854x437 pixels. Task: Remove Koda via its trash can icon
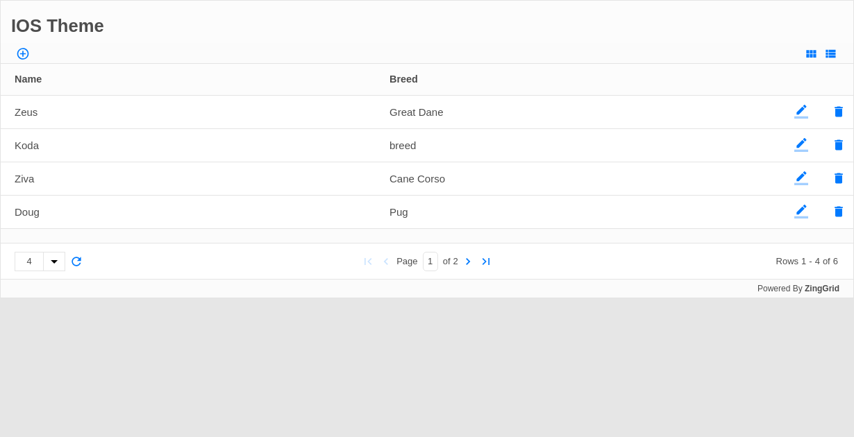point(839,145)
